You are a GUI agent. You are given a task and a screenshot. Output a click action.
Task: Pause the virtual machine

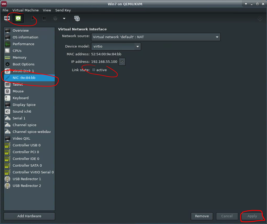(x=44, y=18)
